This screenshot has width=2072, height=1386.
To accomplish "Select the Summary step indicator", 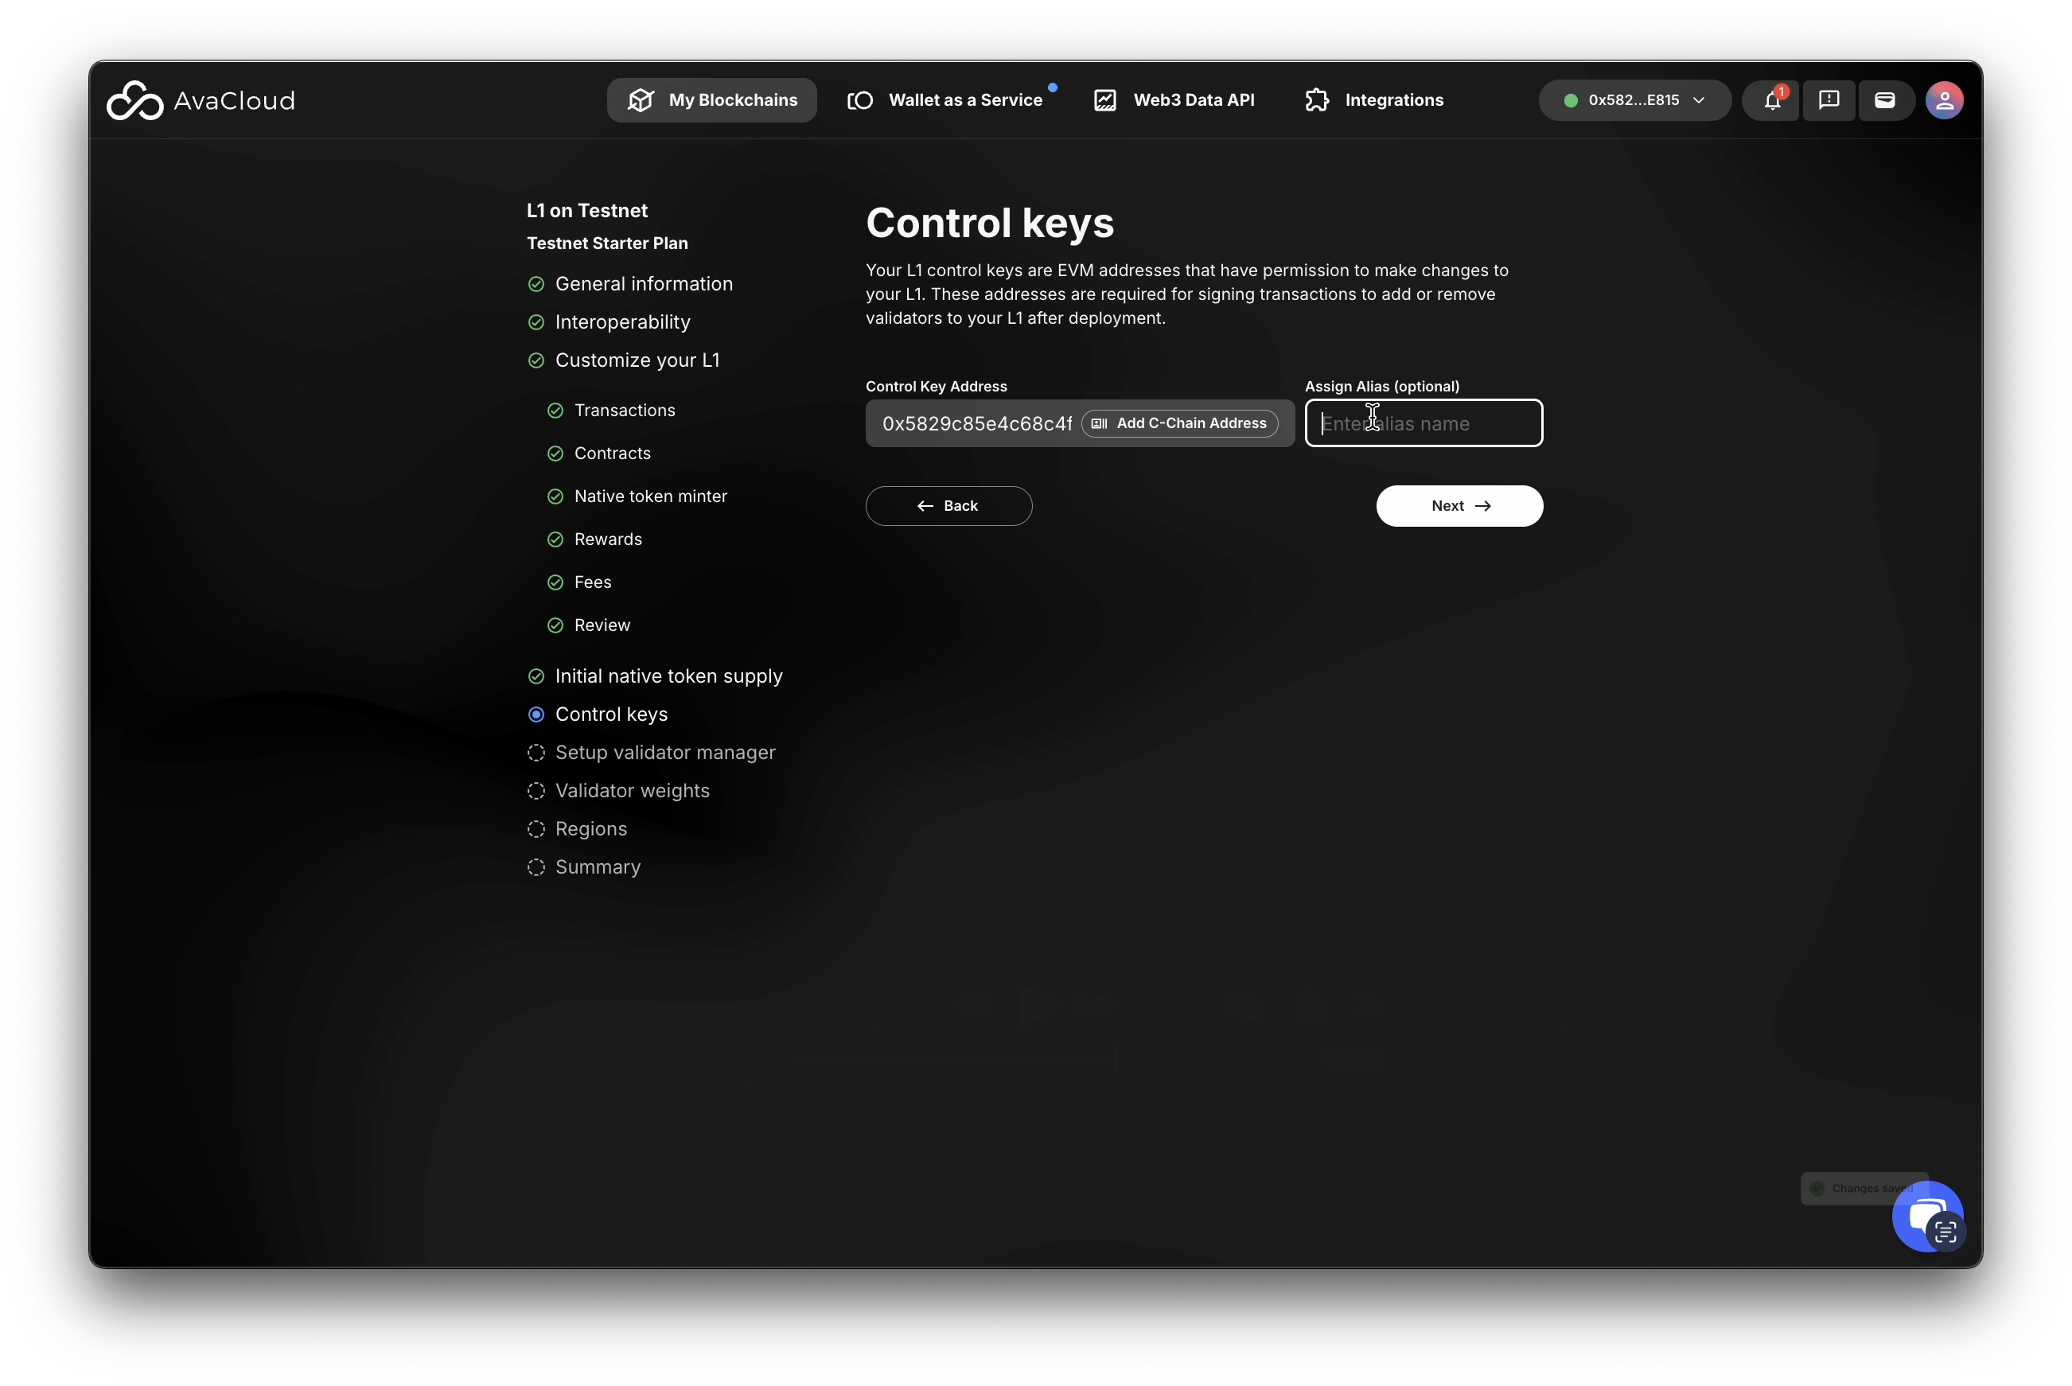I will click(x=536, y=867).
